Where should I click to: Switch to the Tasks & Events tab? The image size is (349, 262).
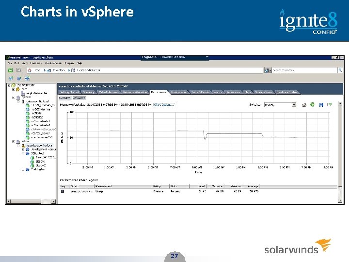coord(200,92)
